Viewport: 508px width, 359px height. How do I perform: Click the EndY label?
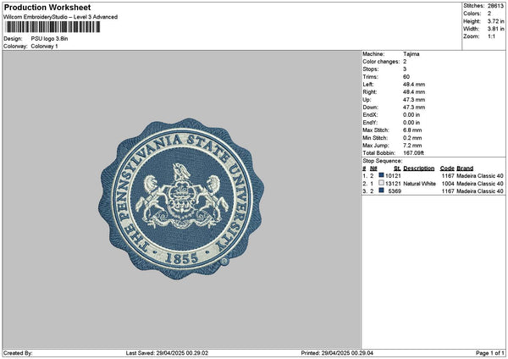[x=370, y=123]
